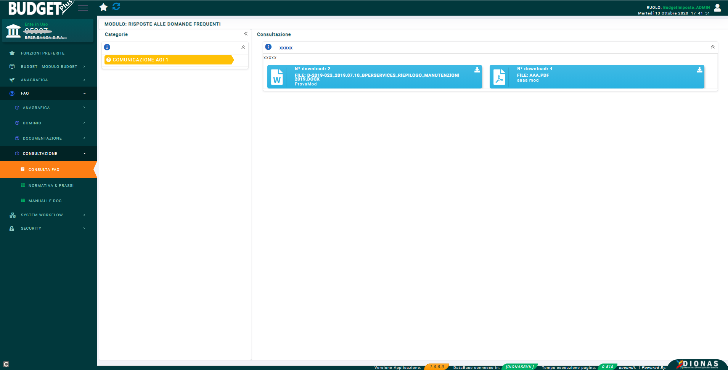Click the cube icon beside Documentazione
Screen dimensions: 728x370
[17, 138]
